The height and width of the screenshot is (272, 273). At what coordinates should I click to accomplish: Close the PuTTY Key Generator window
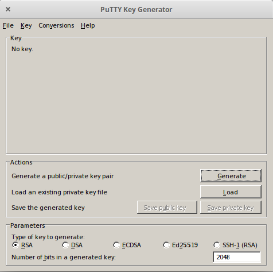(8, 9)
